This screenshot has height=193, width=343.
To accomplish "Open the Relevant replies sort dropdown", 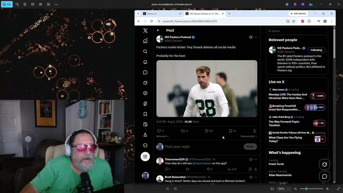I will (162, 136).
